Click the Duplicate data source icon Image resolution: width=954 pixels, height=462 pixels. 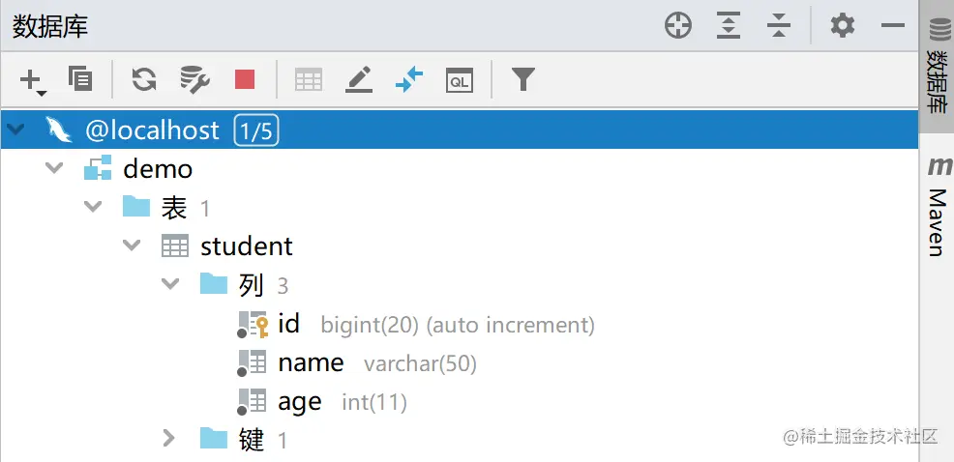[x=80, y=79]
